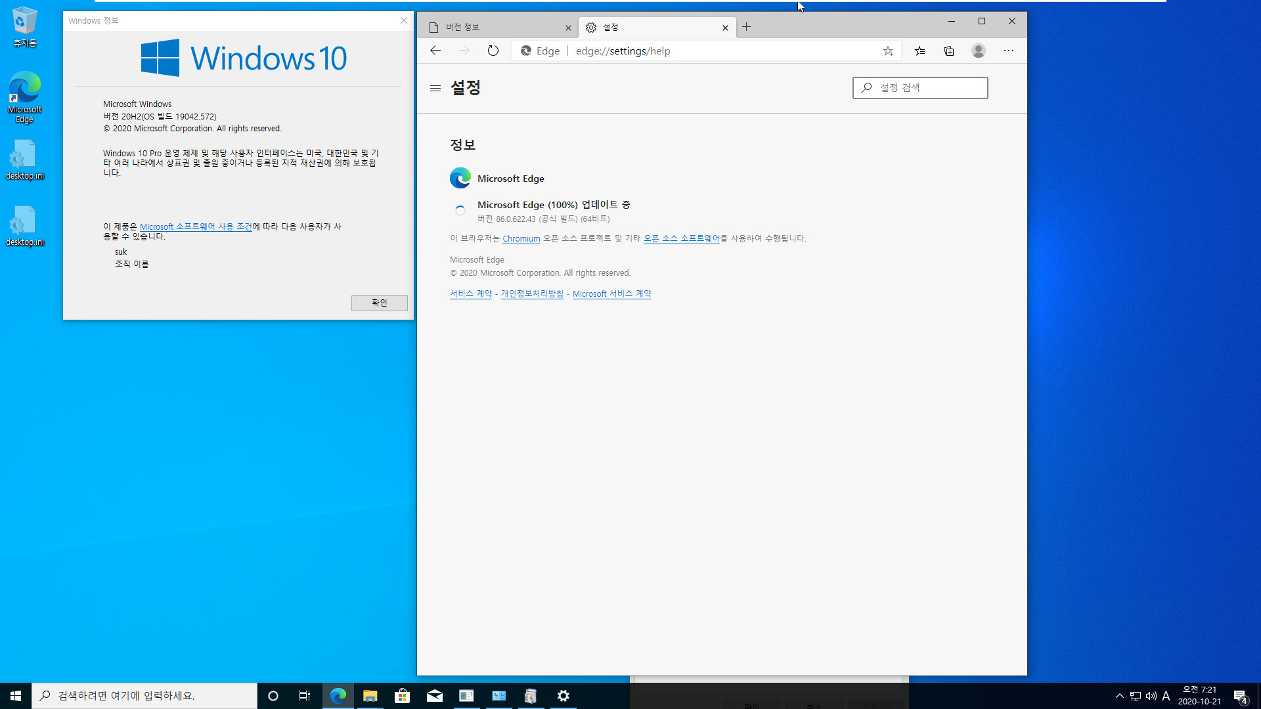Open the 오픈 소스 소프트웨어 link
Viewport: 1261px width, 709px height.
[681, 238]
